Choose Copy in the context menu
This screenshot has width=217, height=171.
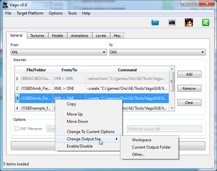[89, 104]
